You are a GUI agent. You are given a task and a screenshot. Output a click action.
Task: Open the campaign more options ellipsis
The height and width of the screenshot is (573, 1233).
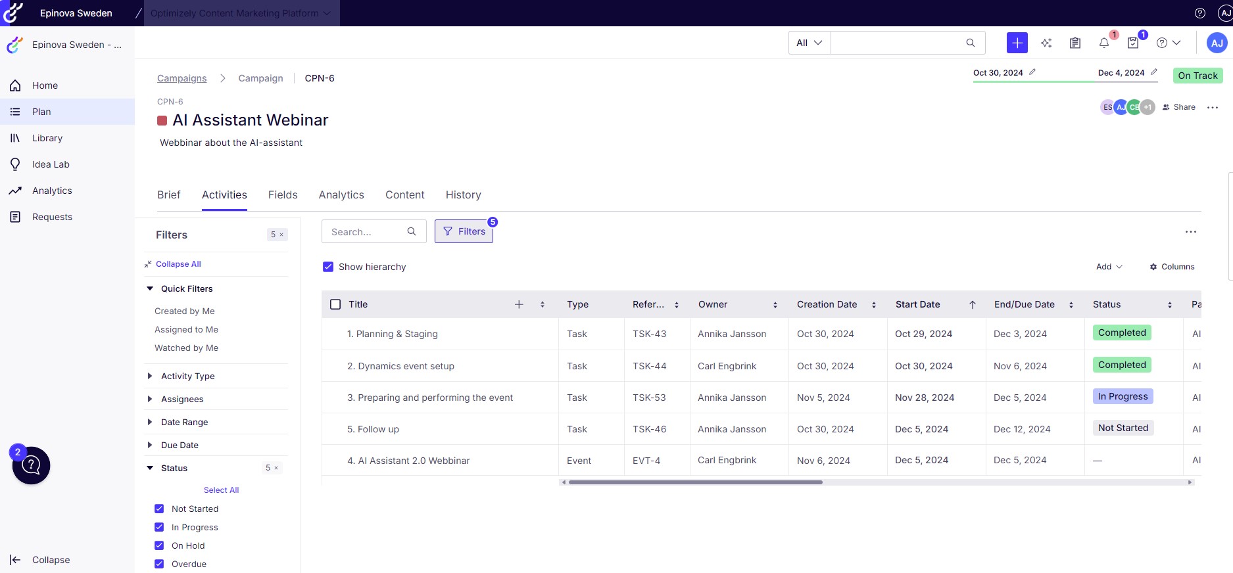1213,107
